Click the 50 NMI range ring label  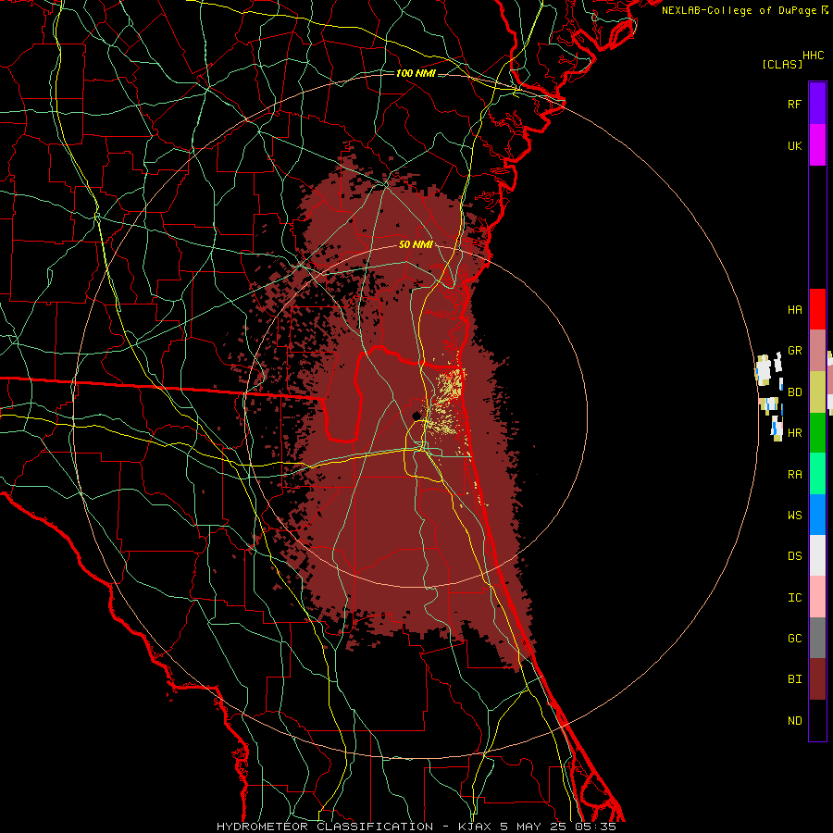[416, 245]
